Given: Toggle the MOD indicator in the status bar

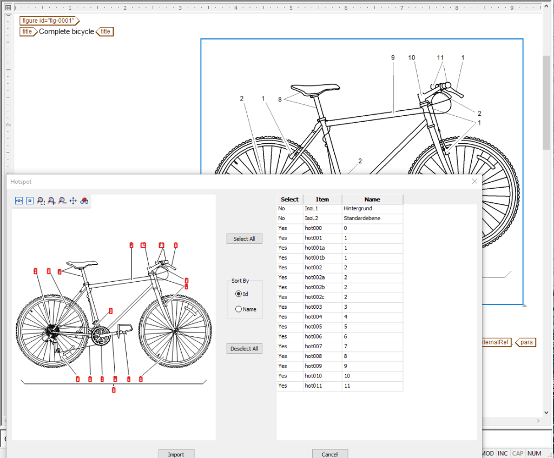Looking at the screenshot, I should coord(486,454).
